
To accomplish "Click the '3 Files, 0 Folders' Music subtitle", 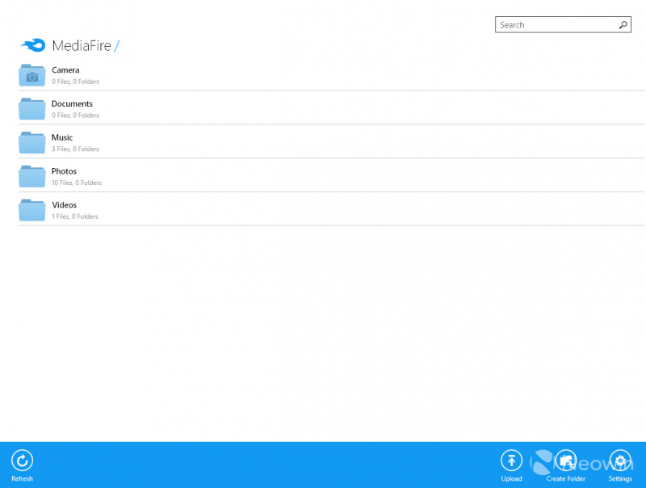I will click(x=75, y=149).
